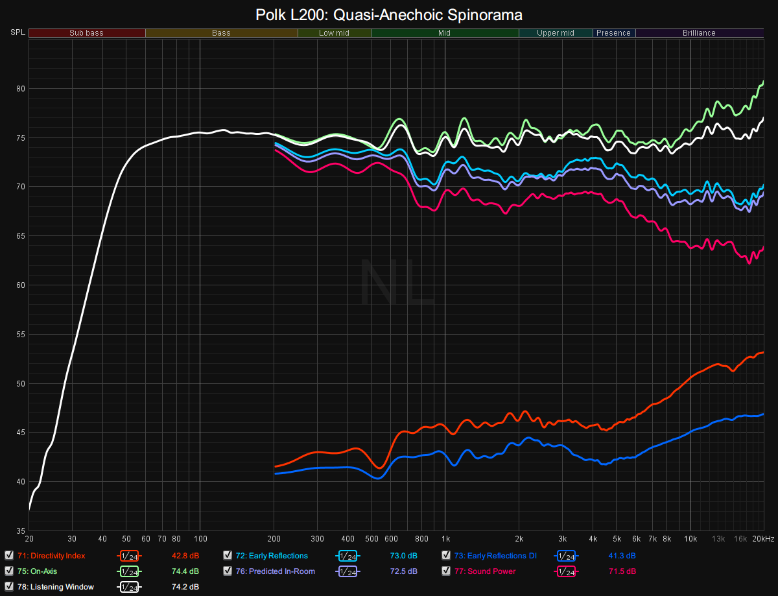The height and width of the screenshot is (596, 778).
Task: Click the 42.8 dB Directivity Index value
Action: [x=185, y=556]
